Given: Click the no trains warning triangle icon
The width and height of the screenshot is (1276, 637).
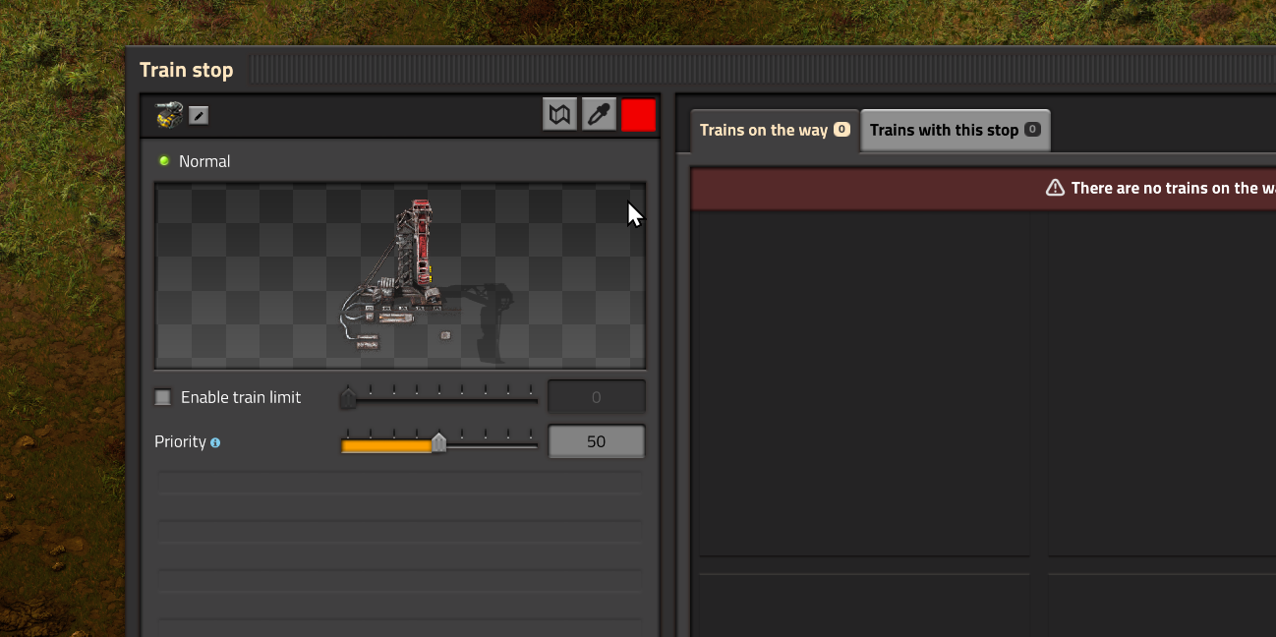Looking at the screenshot, I should (1055, 188).
